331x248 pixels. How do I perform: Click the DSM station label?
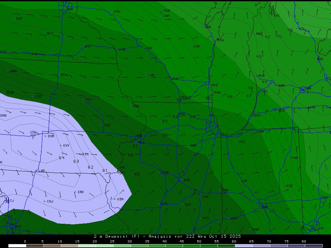point(51,136)
